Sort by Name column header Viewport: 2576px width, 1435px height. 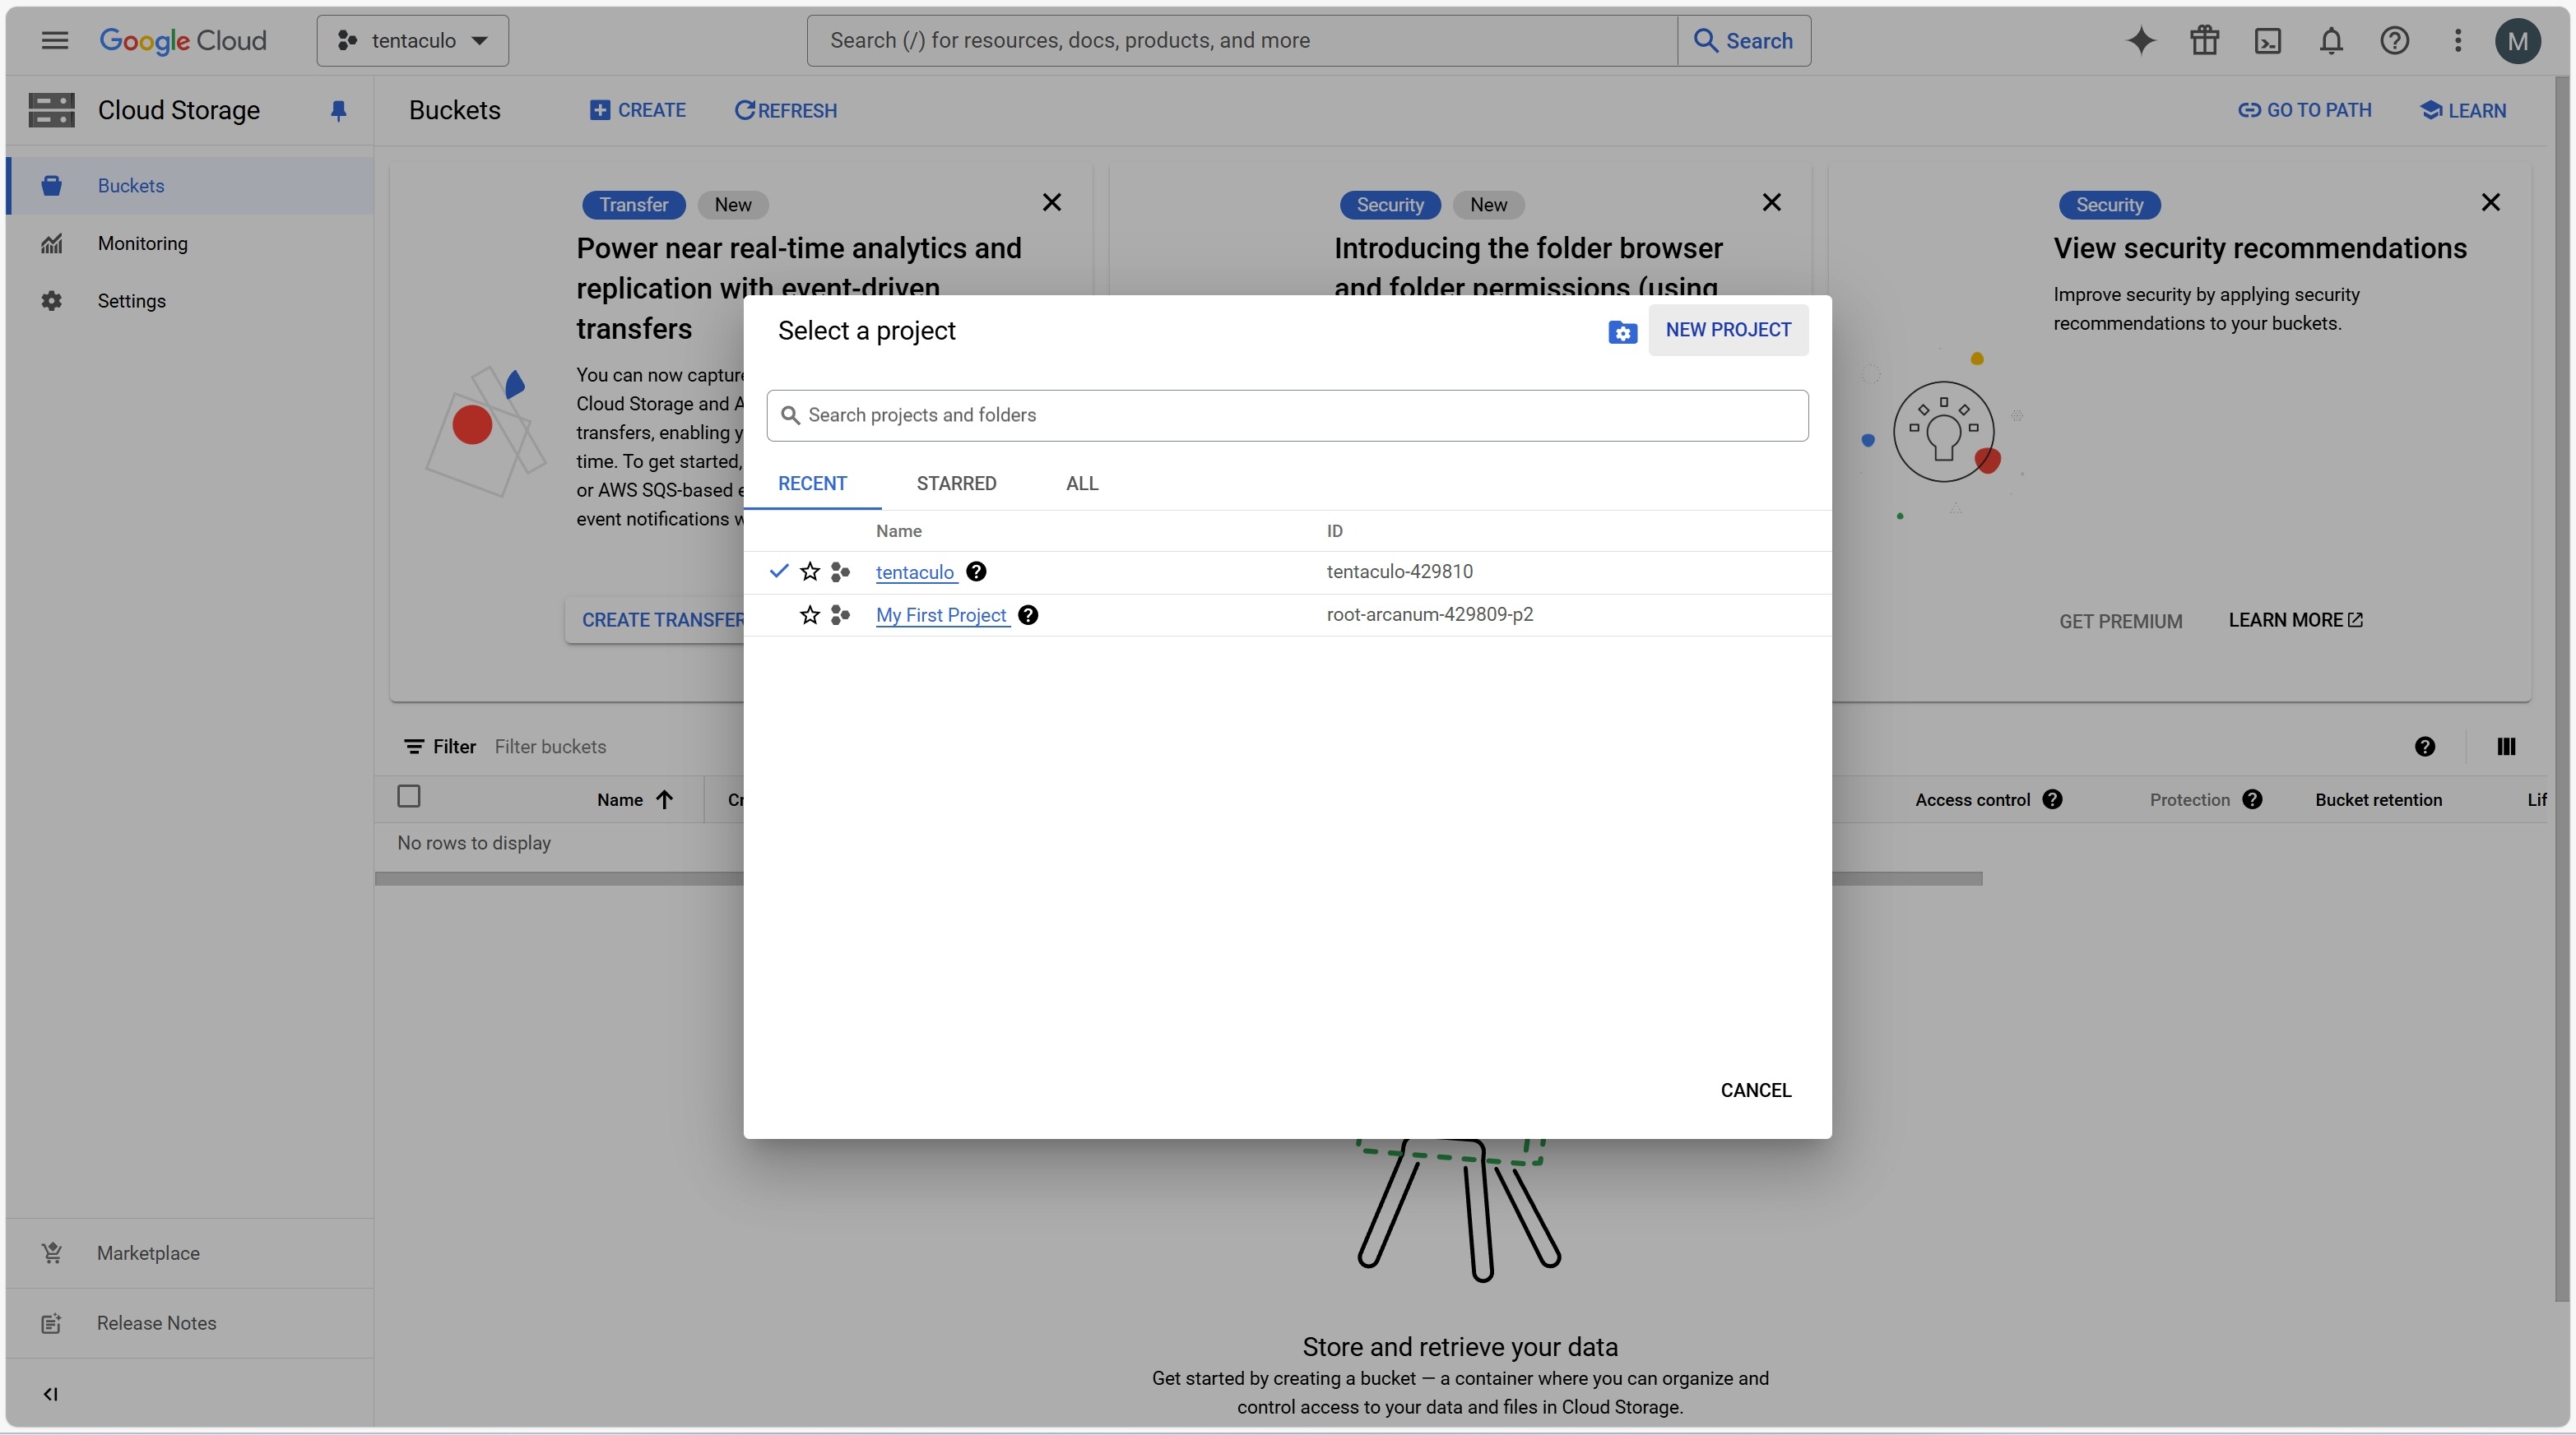635,799
